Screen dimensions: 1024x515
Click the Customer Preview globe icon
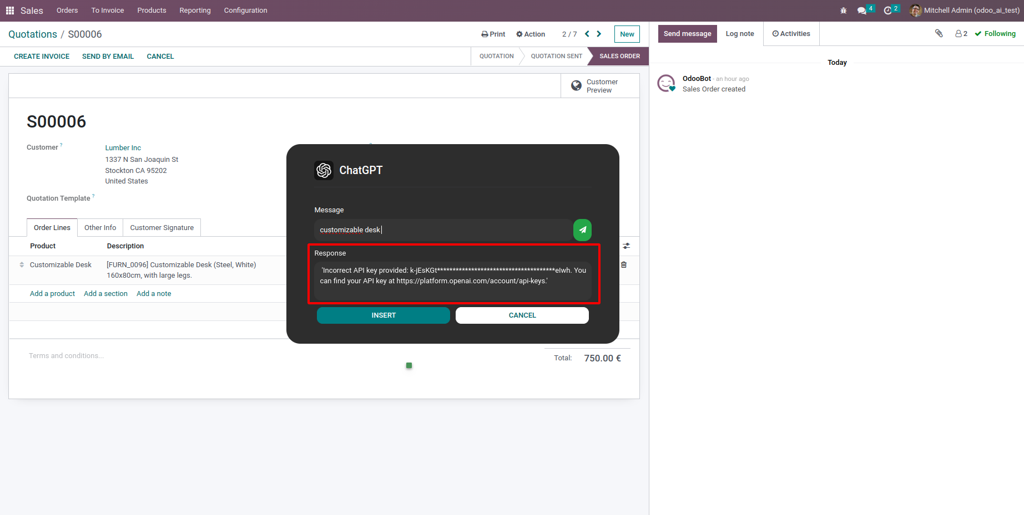(x=577, y=86)
